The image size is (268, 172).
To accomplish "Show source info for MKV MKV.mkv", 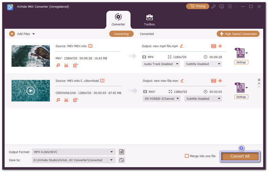I will (90, 46).
